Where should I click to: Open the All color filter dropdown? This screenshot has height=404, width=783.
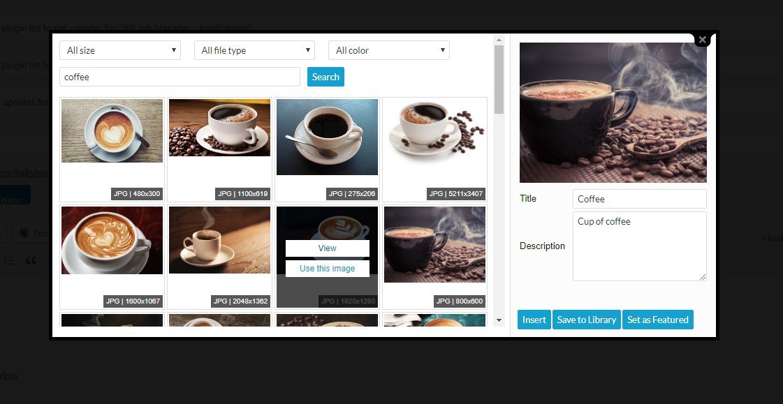(x=389, y=50)
